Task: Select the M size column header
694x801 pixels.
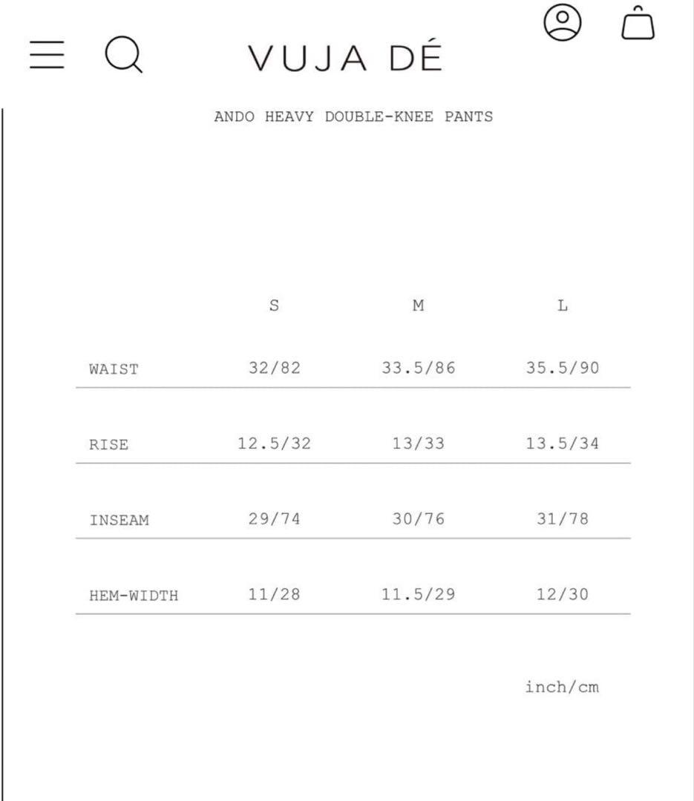Action: pyautogui.click(x=419, y=306)
